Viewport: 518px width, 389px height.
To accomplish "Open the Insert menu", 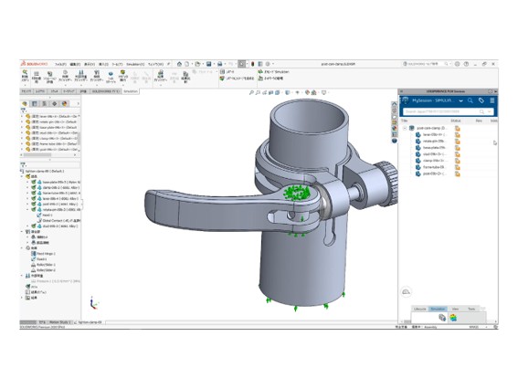I will (103, 64).
